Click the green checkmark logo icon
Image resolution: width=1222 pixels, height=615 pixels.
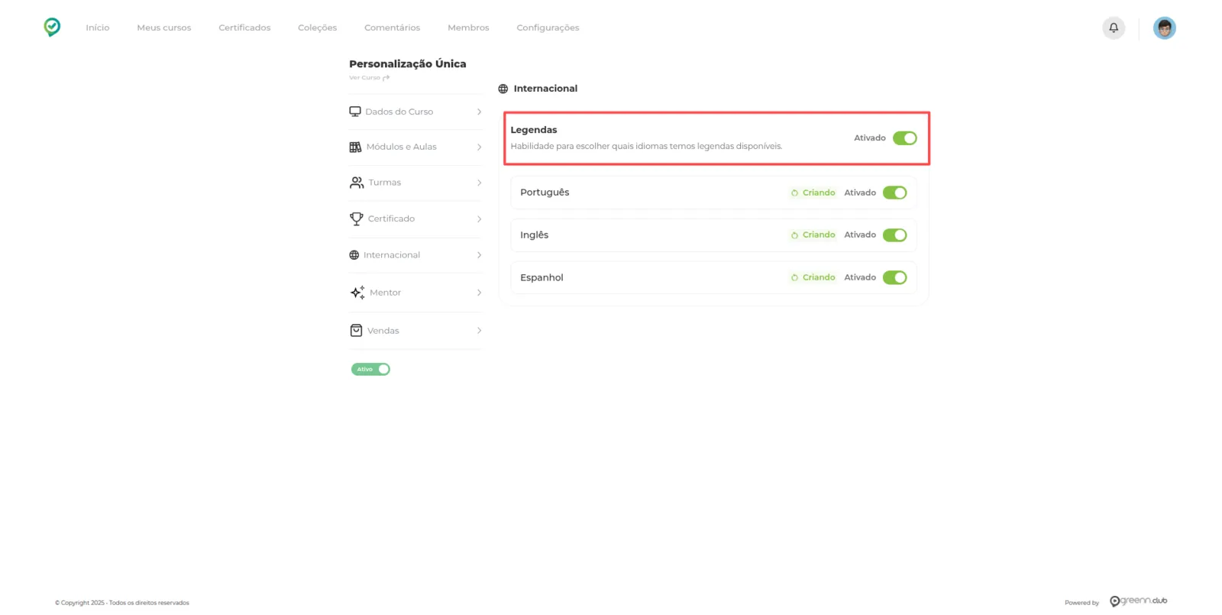click(x=52, y=28)
